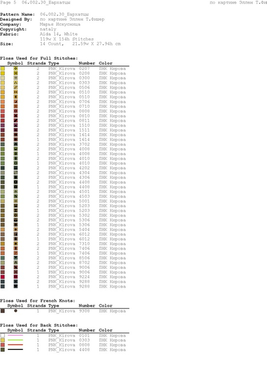
Task: Click the stitch symbol in the 0207 row
Action: point(16,69)
